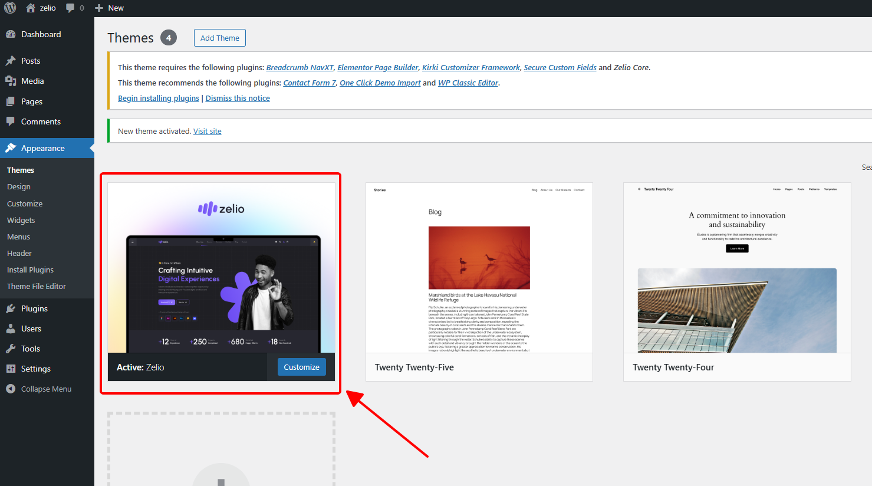The height and width of the screenshot is (486, 872).
Task: Click the Posts pushpin icon
Action: coord(11,61)
